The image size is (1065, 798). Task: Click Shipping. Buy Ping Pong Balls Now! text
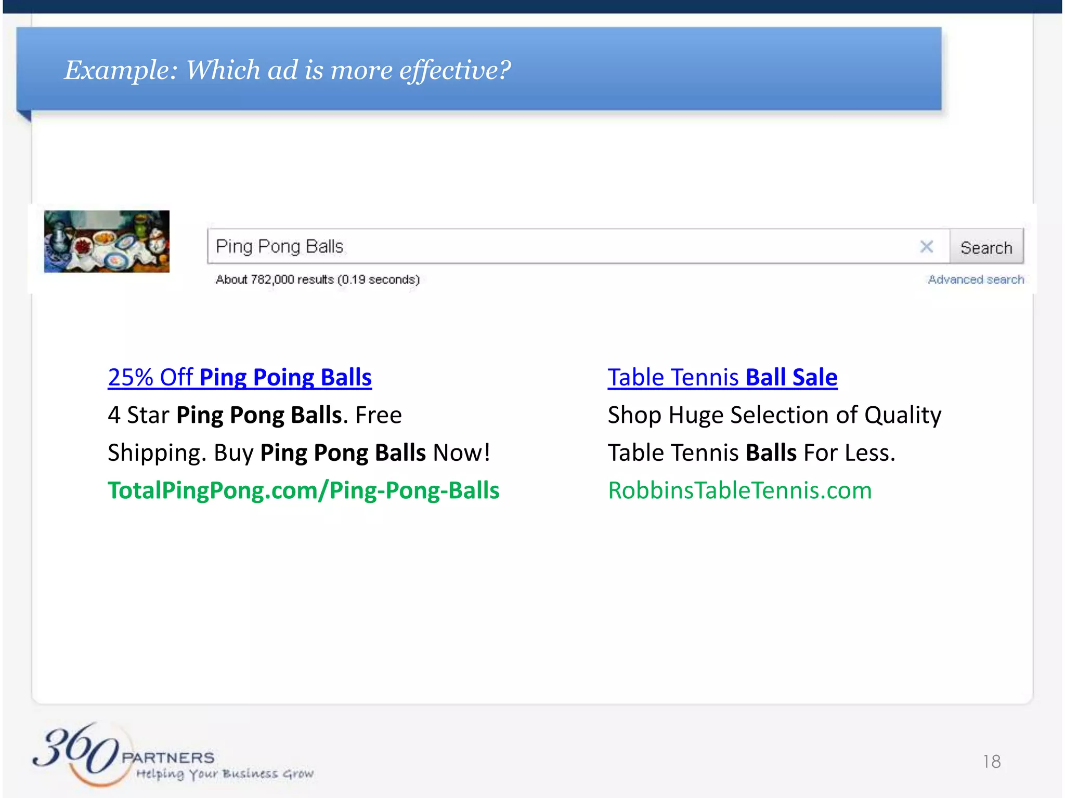coord(298,453)
